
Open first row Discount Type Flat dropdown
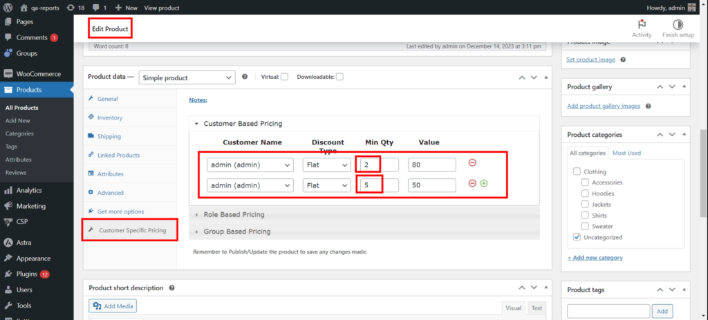click(327, 165)
